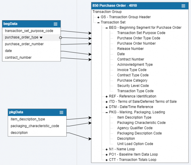Select contract_number field in begData
Image resolution: width=191 pixels, height=165 pixels.
coord(32,58)
